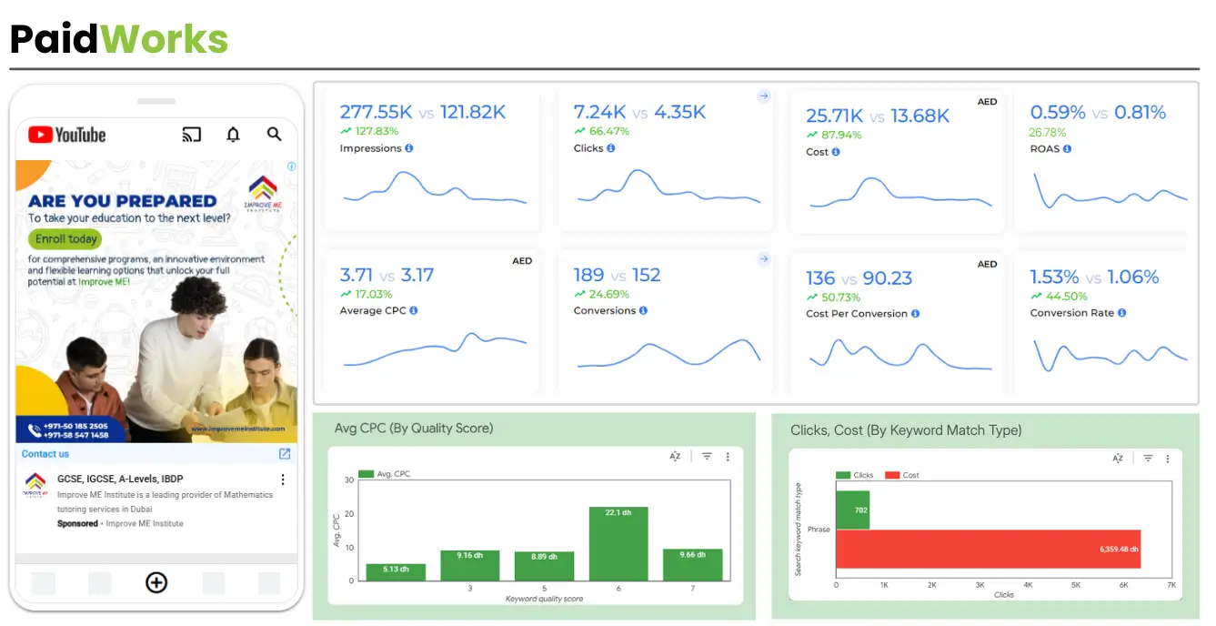Open the three-dot options on the Clicks, Cost chart
This screenshot has height=626, width=1216.
tap(1168, 459)
